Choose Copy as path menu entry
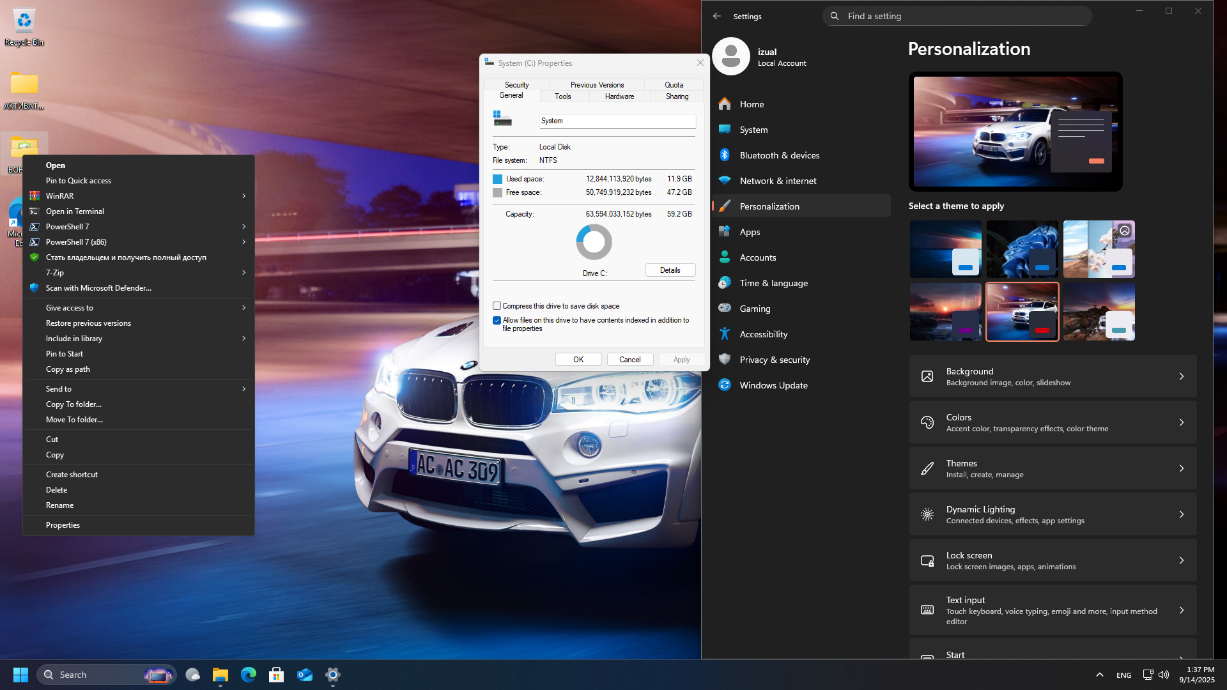This screenshot has height=690, width=1227. click(139, 369)
